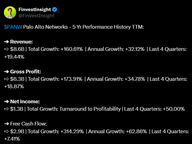This screenshot has height=144, width=192.
Task: Click the outlined arrow beside $8.6B
Action: 6,49
